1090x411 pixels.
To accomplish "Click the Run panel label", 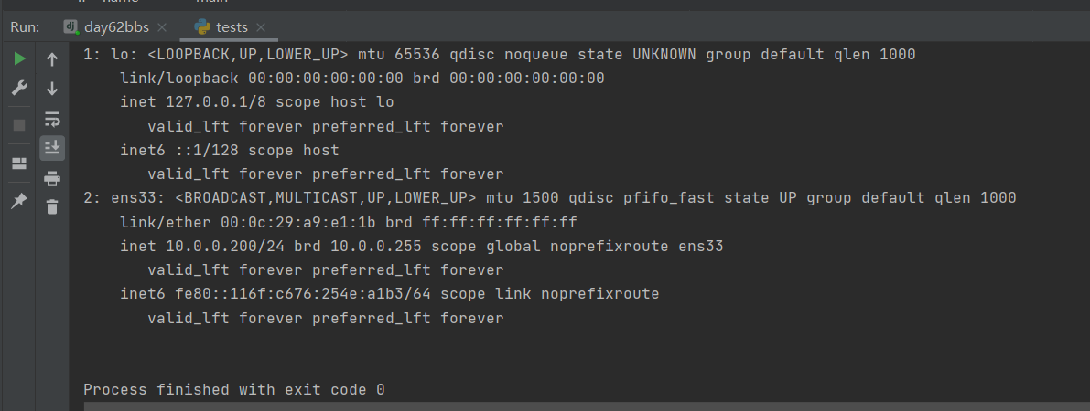I will click(x=25, y=27).
